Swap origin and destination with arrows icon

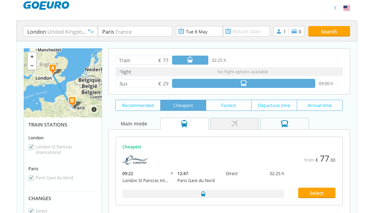pos(91,31)
